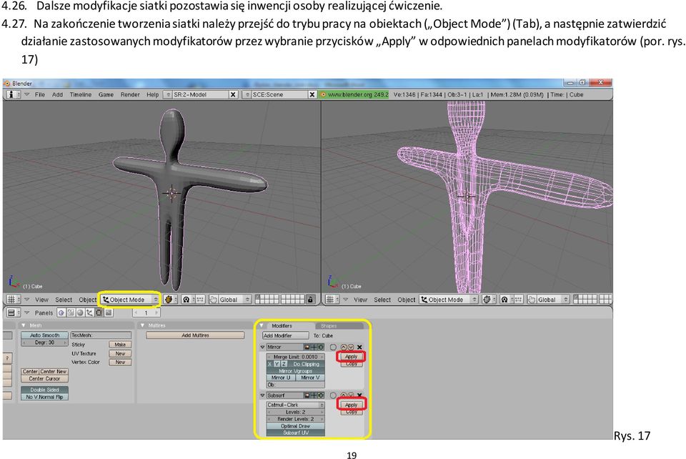Open right viewport Object Mode dropdown
Image resolution: width=686 pixels, height=459 pixels.
pyautogui.click(x=449, y=300)
